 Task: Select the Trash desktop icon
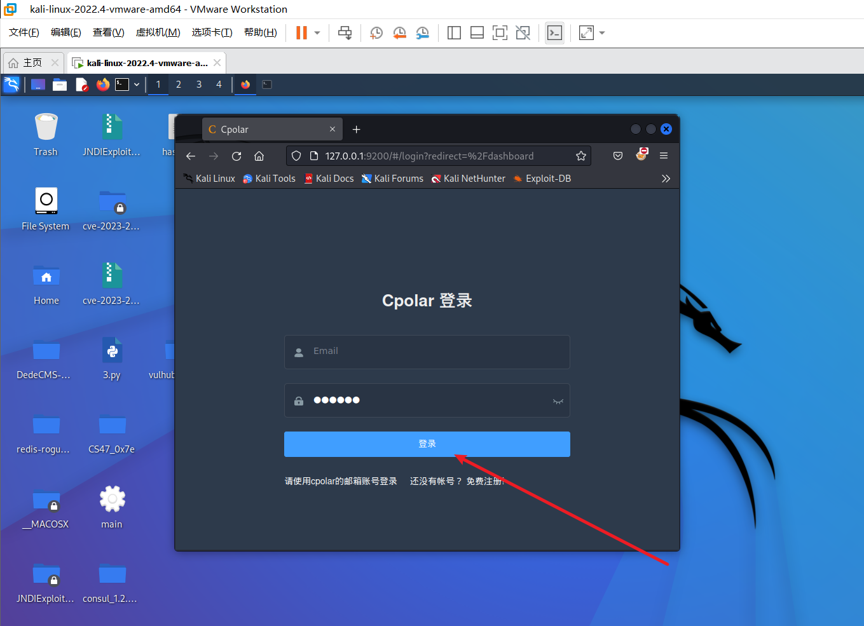46,135
